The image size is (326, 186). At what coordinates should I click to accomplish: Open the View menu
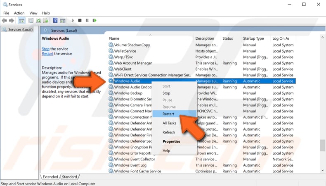pyautogui.click(x=33, y=13)
